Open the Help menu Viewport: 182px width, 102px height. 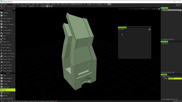pos(58,4)
